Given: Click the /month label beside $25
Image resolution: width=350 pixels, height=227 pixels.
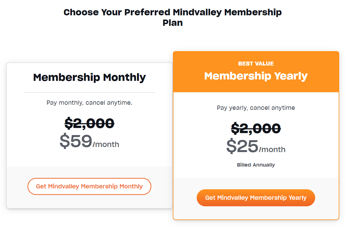Looking at the screenshot, I should tap(272, 150).
